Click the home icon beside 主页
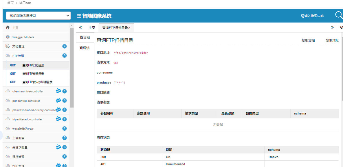Screen dimensions: 343x167 click(x=8, y=28)
